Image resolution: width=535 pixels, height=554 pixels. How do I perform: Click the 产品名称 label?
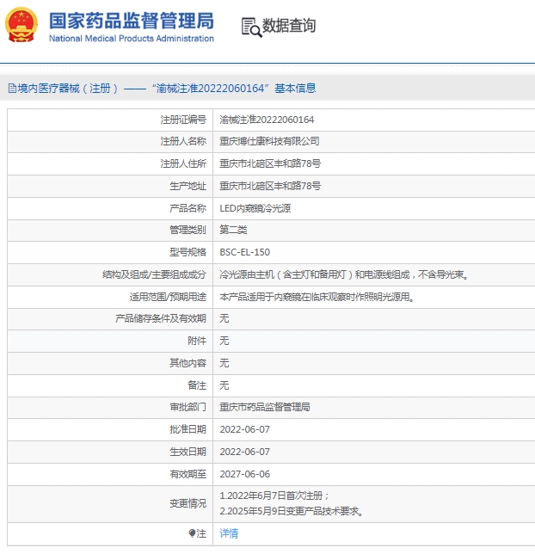coord(188,208)
